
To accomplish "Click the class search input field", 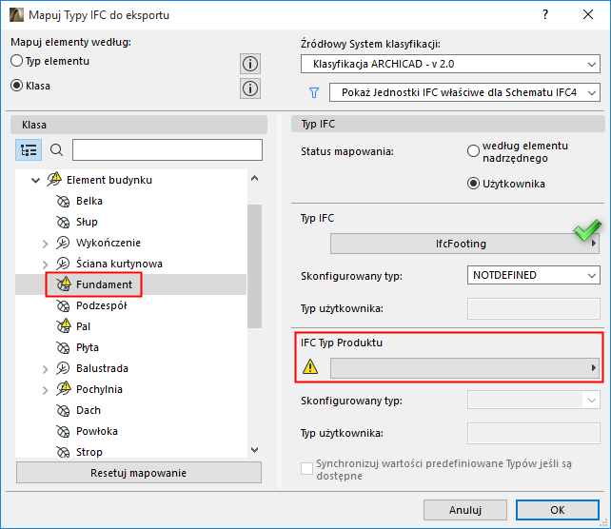I will tap(167, 150).
